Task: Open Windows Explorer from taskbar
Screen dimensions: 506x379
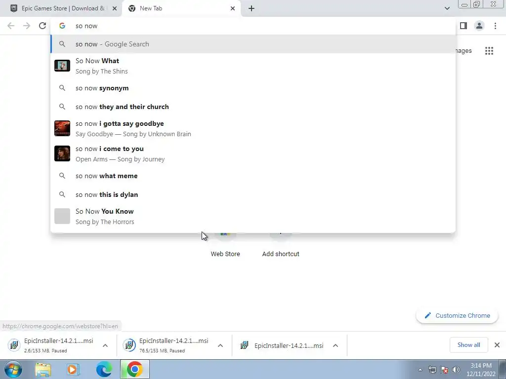Action: (43, 370)
